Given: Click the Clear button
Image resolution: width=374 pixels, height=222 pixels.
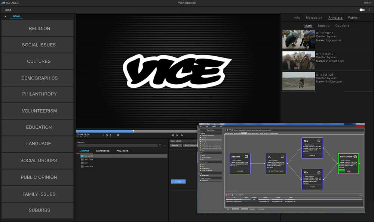Looking at the screenshot, I should [x=178, y=182].
